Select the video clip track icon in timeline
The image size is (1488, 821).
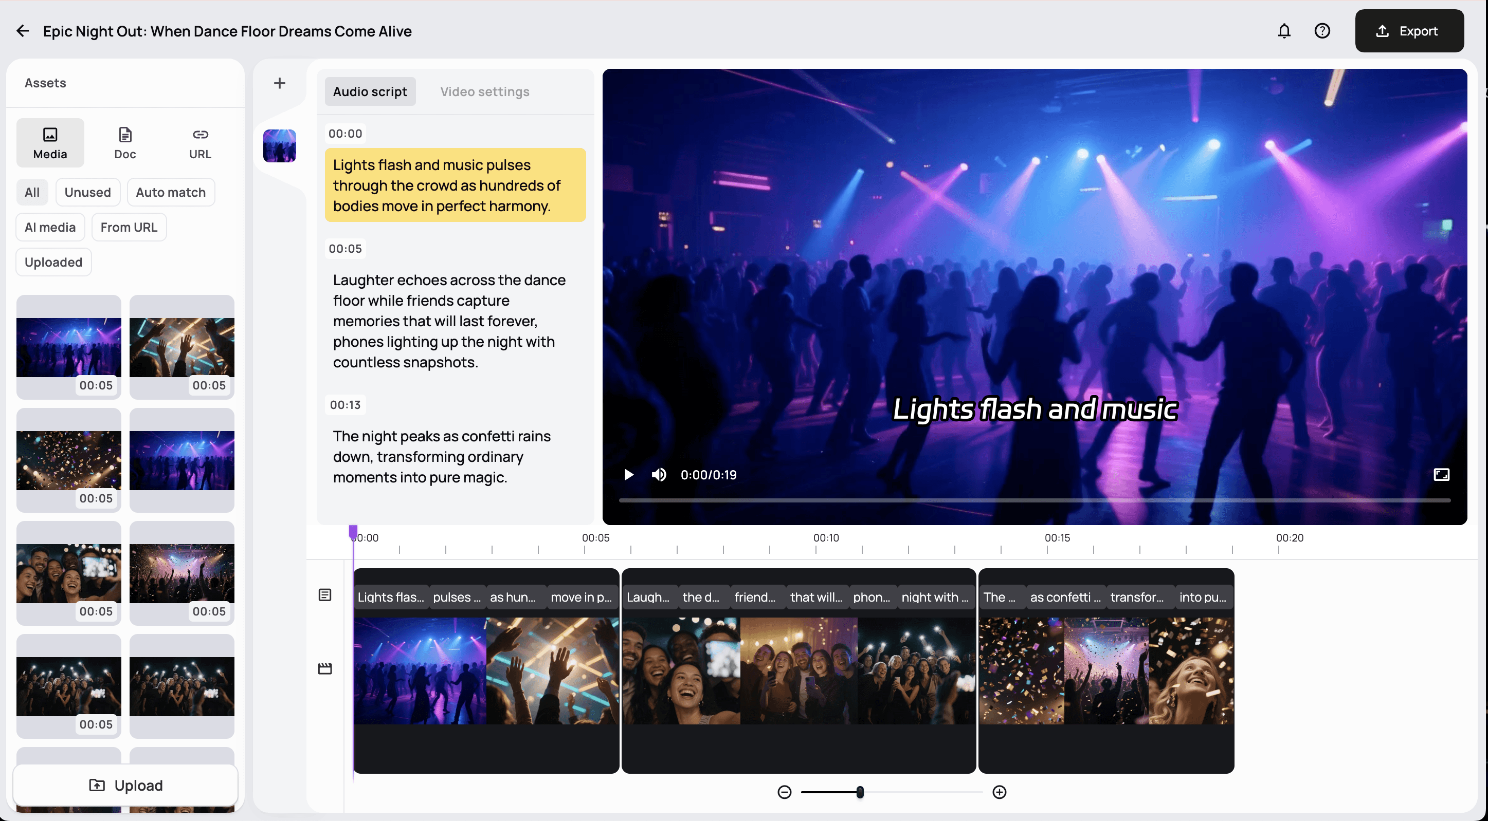[324, 668]
